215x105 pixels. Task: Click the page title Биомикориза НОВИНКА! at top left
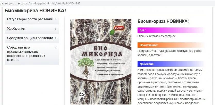click(35, 11)
